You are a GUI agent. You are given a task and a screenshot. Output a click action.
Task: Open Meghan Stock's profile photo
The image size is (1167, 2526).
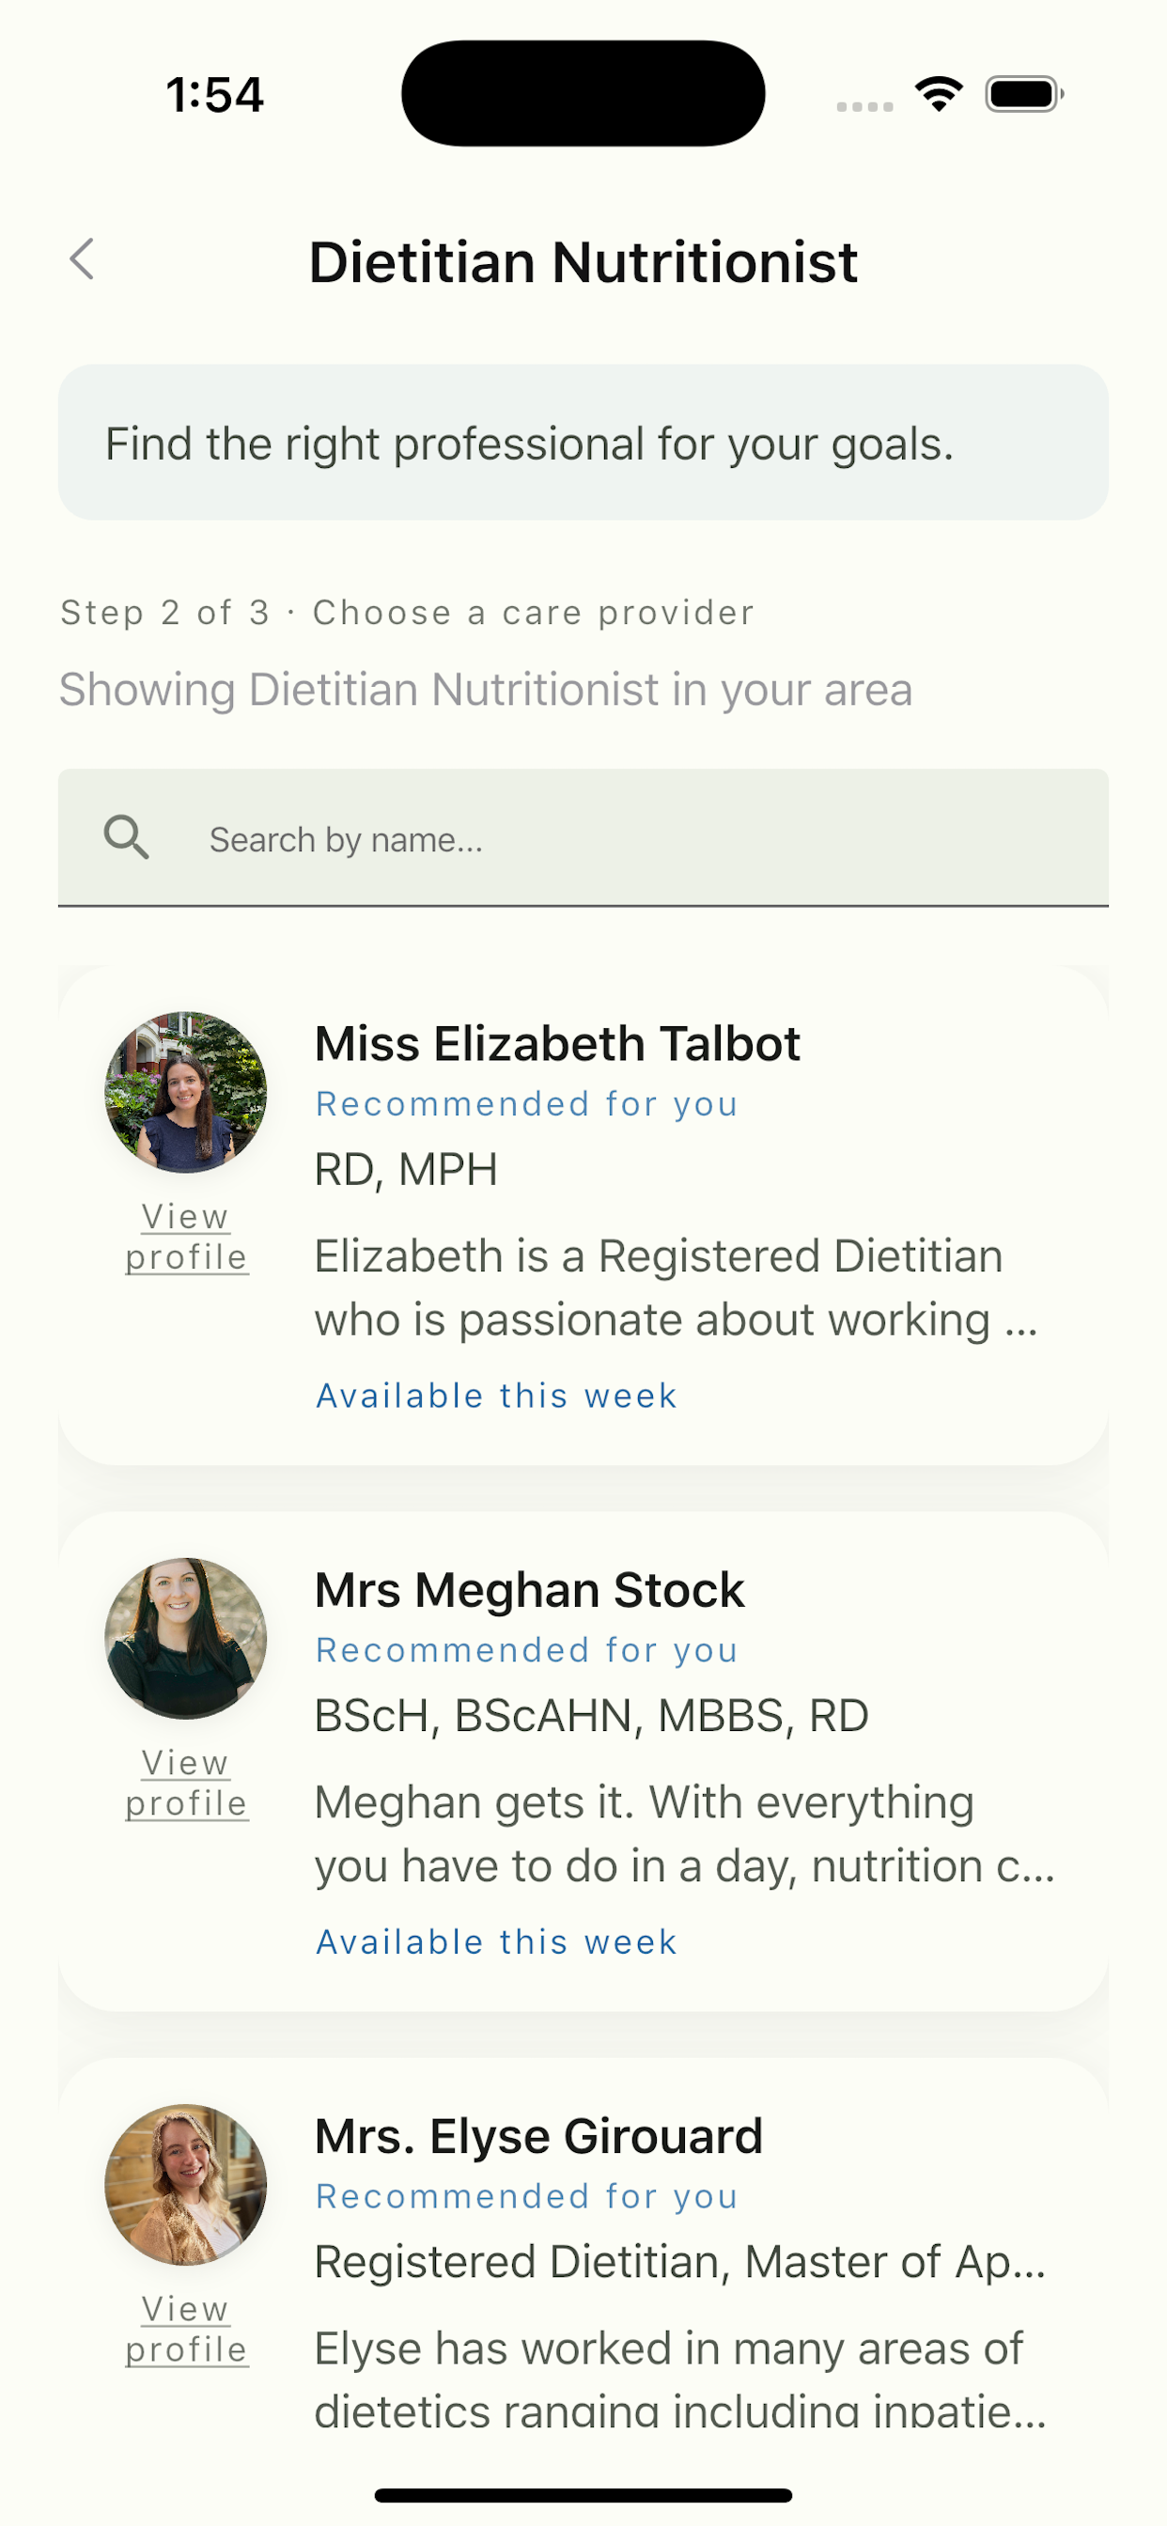[x=185, y=1639]
